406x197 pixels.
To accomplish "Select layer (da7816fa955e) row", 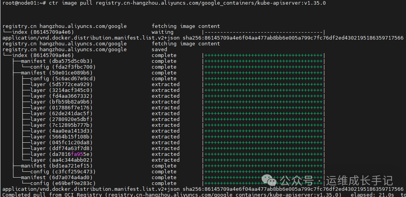I will pos(173,154).
